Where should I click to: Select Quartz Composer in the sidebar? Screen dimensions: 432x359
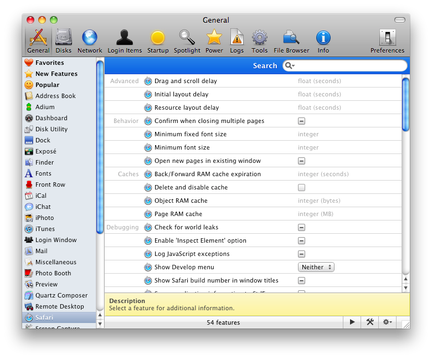coord(59,295)
